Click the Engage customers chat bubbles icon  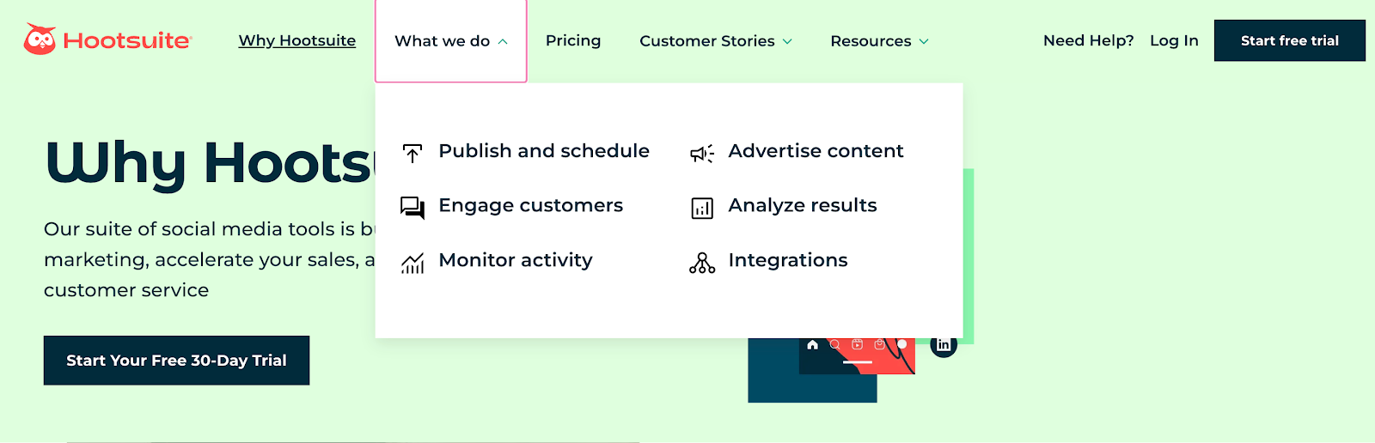tap(412, 208)
